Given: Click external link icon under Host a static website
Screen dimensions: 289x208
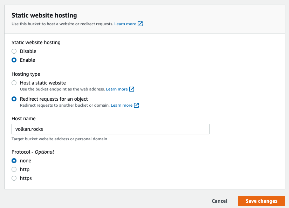Looking at the screenshot, I should tap(132, 89).
